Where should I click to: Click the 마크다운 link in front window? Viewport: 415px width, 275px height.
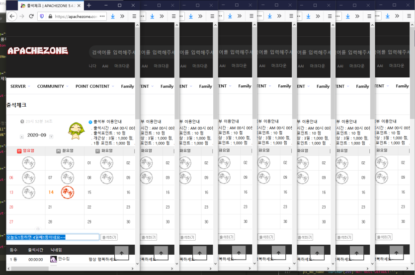click(x=122, y=66)
